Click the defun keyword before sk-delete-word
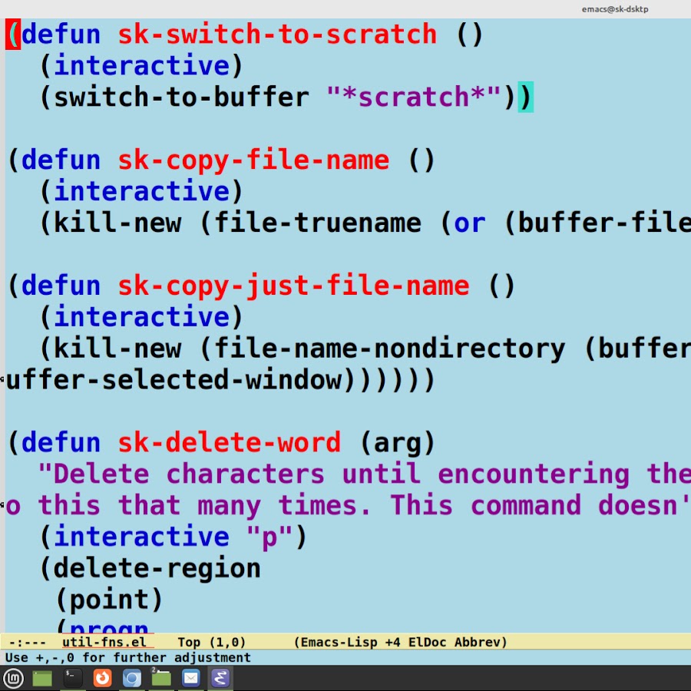Screen dimensions: 691x691 (x=61, y=442)
